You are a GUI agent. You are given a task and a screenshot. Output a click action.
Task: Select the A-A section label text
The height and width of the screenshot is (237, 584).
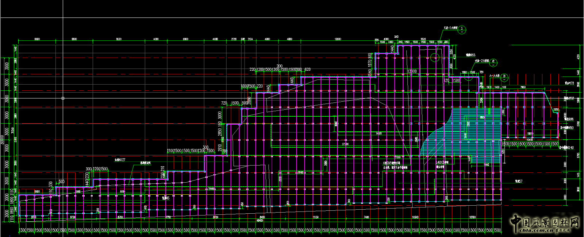(494, 75)
